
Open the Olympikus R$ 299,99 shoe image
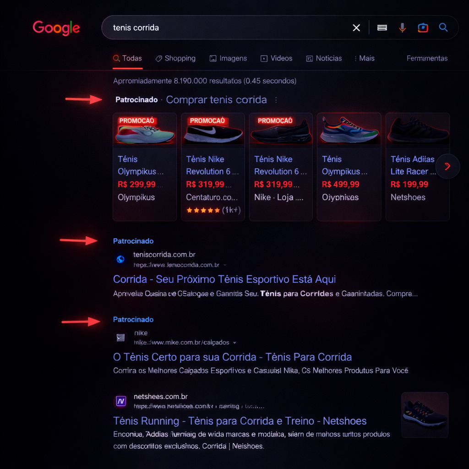[x=145, y=131]
